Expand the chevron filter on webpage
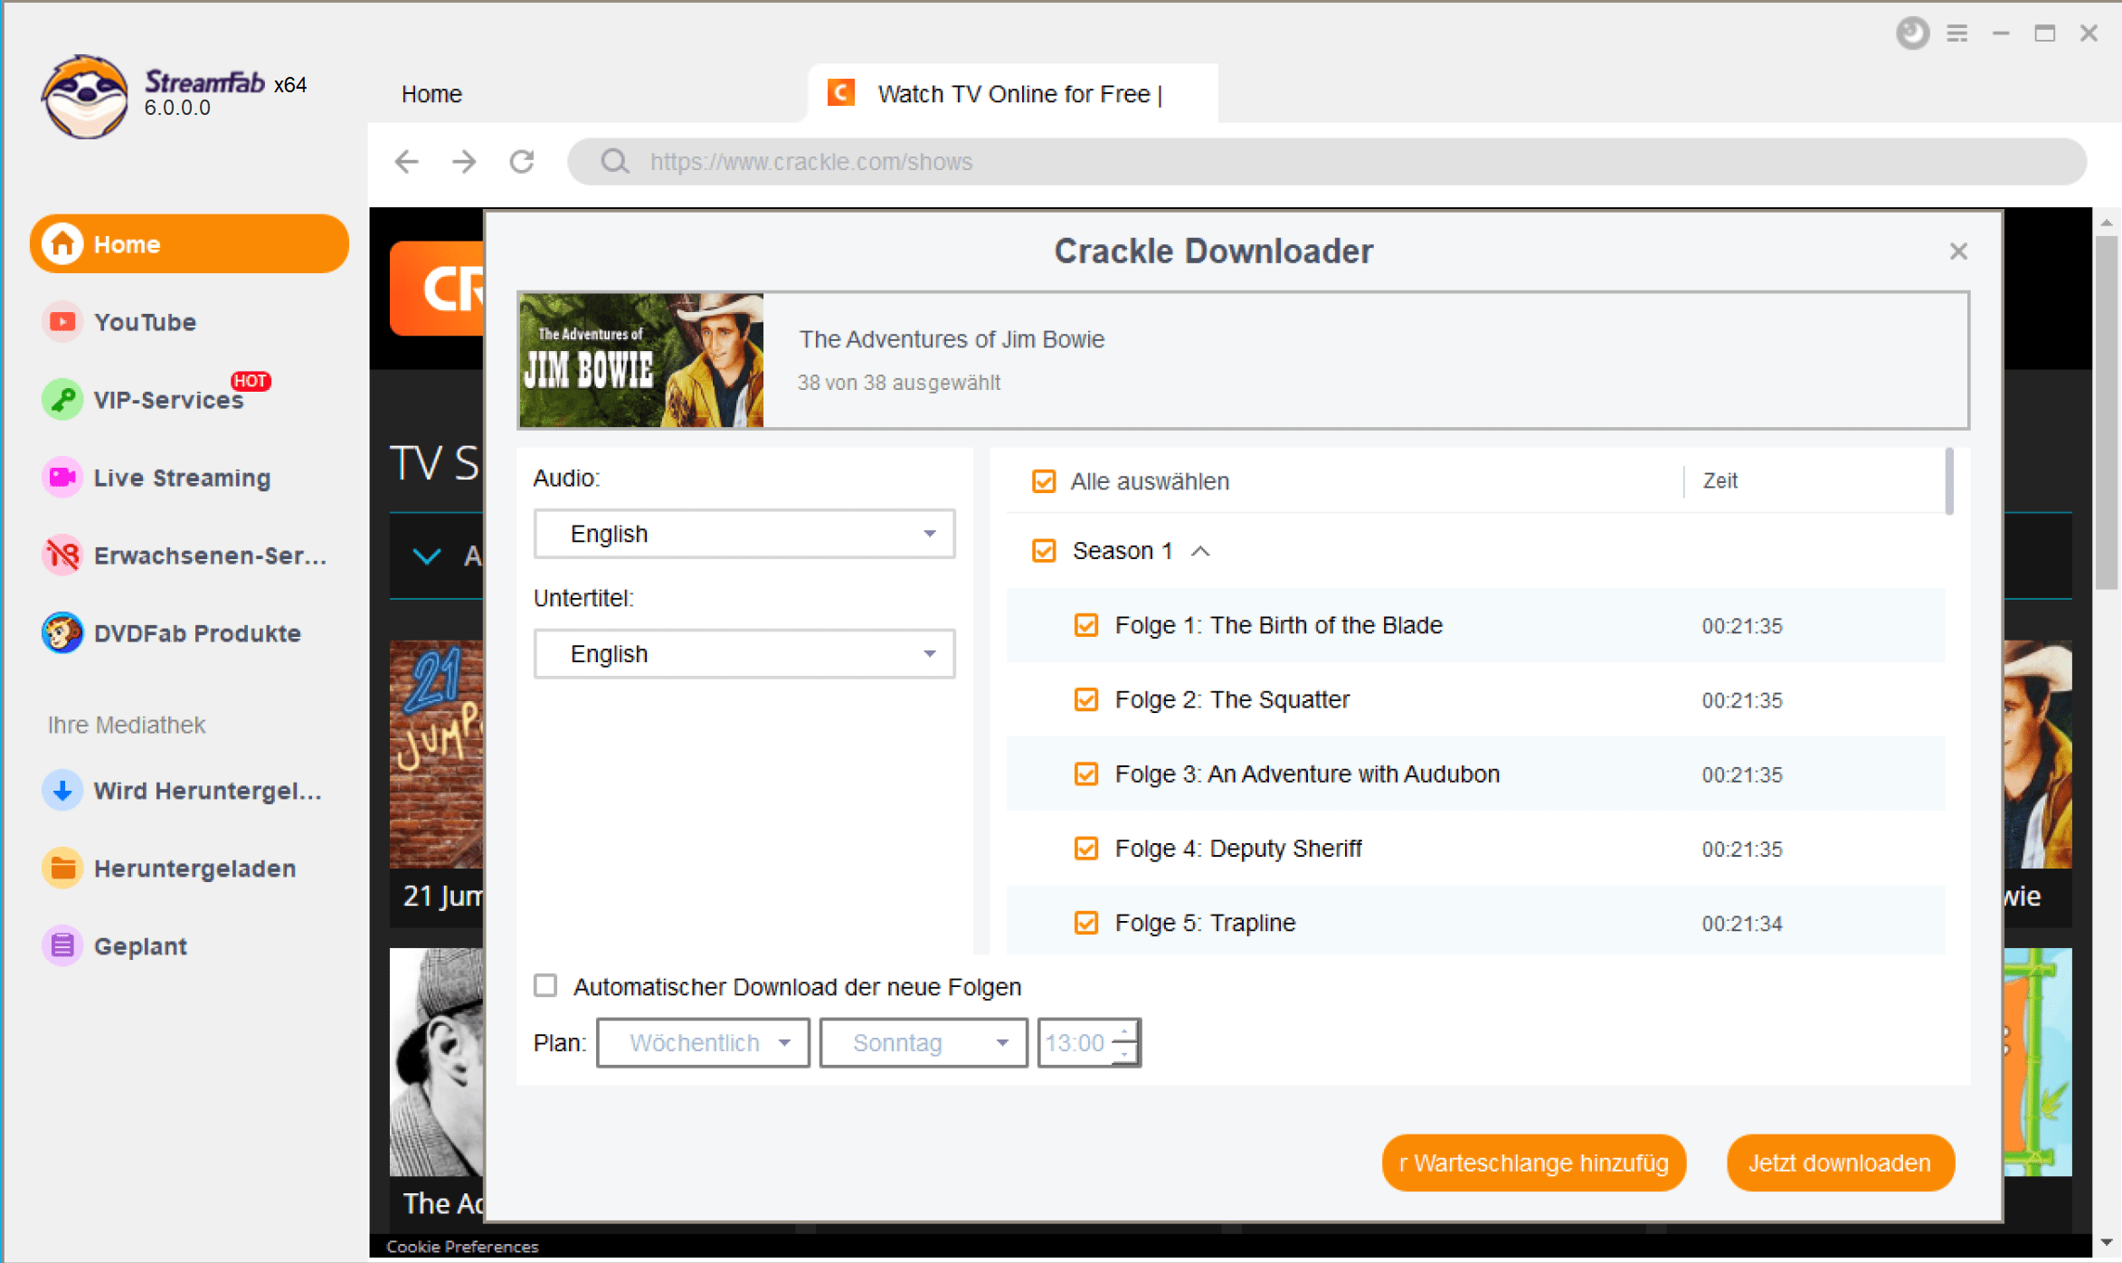The width and height of the screenshot is (2122, 1263). tap(427, 556)
